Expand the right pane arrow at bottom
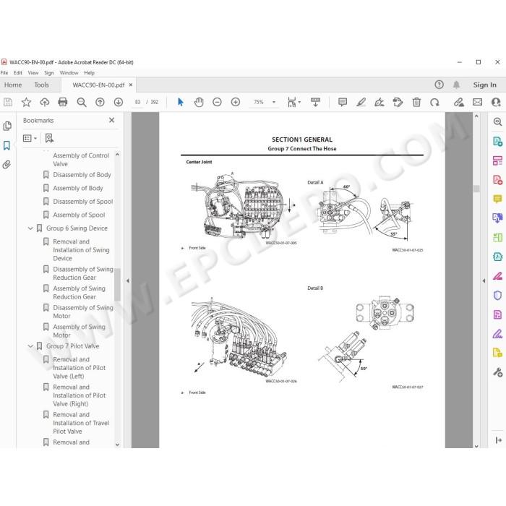506x506 pixels. tap(498, 440)
